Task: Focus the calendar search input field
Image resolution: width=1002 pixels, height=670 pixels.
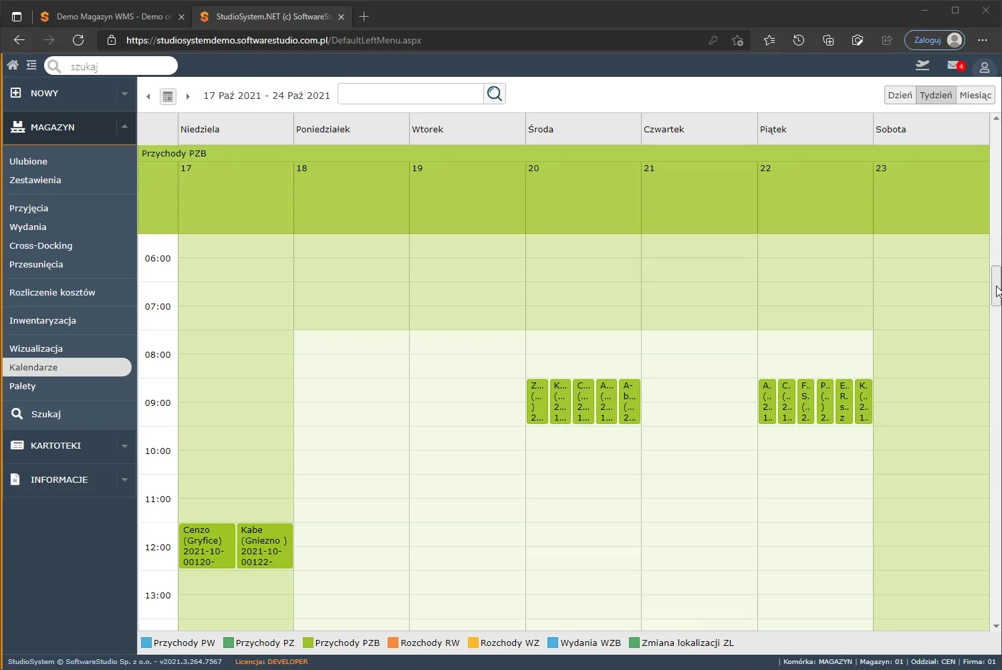Action: click(x=410, y=94)
